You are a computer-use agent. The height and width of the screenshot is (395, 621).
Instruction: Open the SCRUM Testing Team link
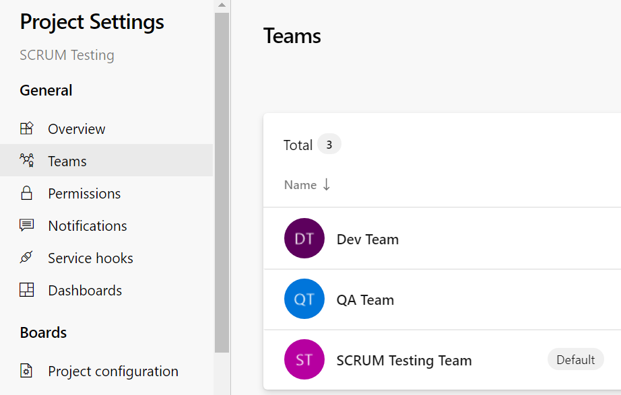[x=404, y=361]
